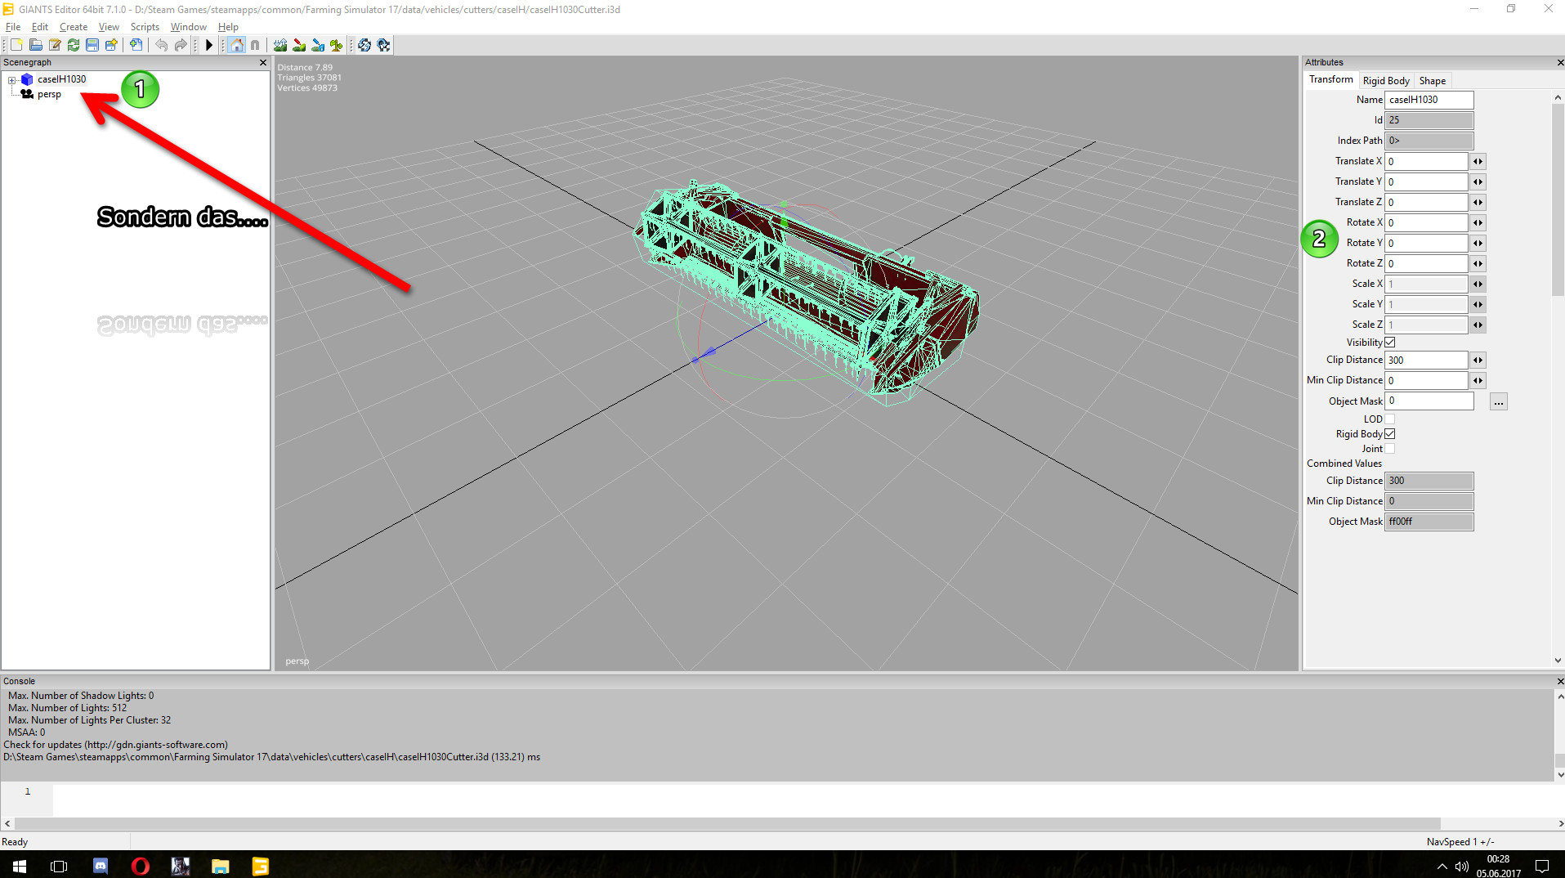Toggle the Visibility checkbox

tap(1390, 343)
